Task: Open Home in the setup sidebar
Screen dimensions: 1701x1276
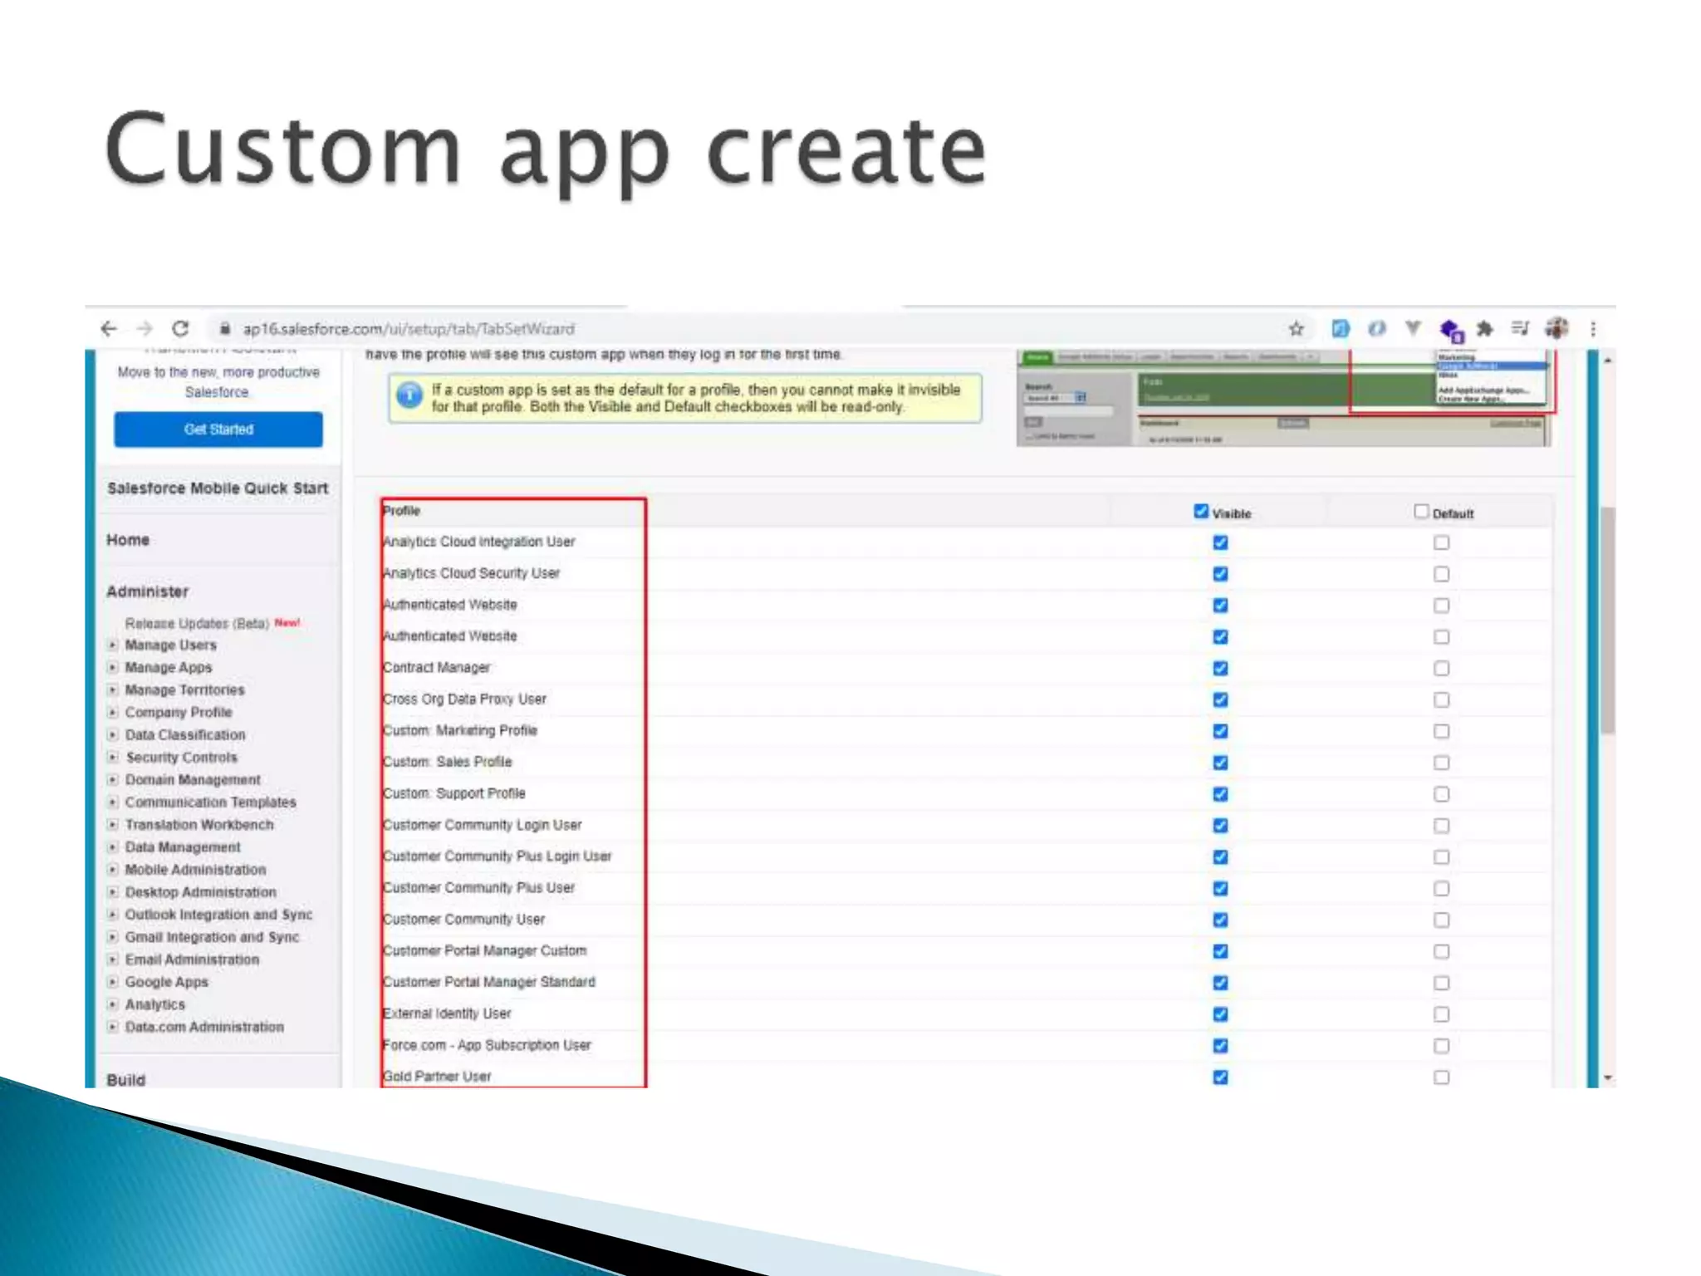Action: click(128, 540)
